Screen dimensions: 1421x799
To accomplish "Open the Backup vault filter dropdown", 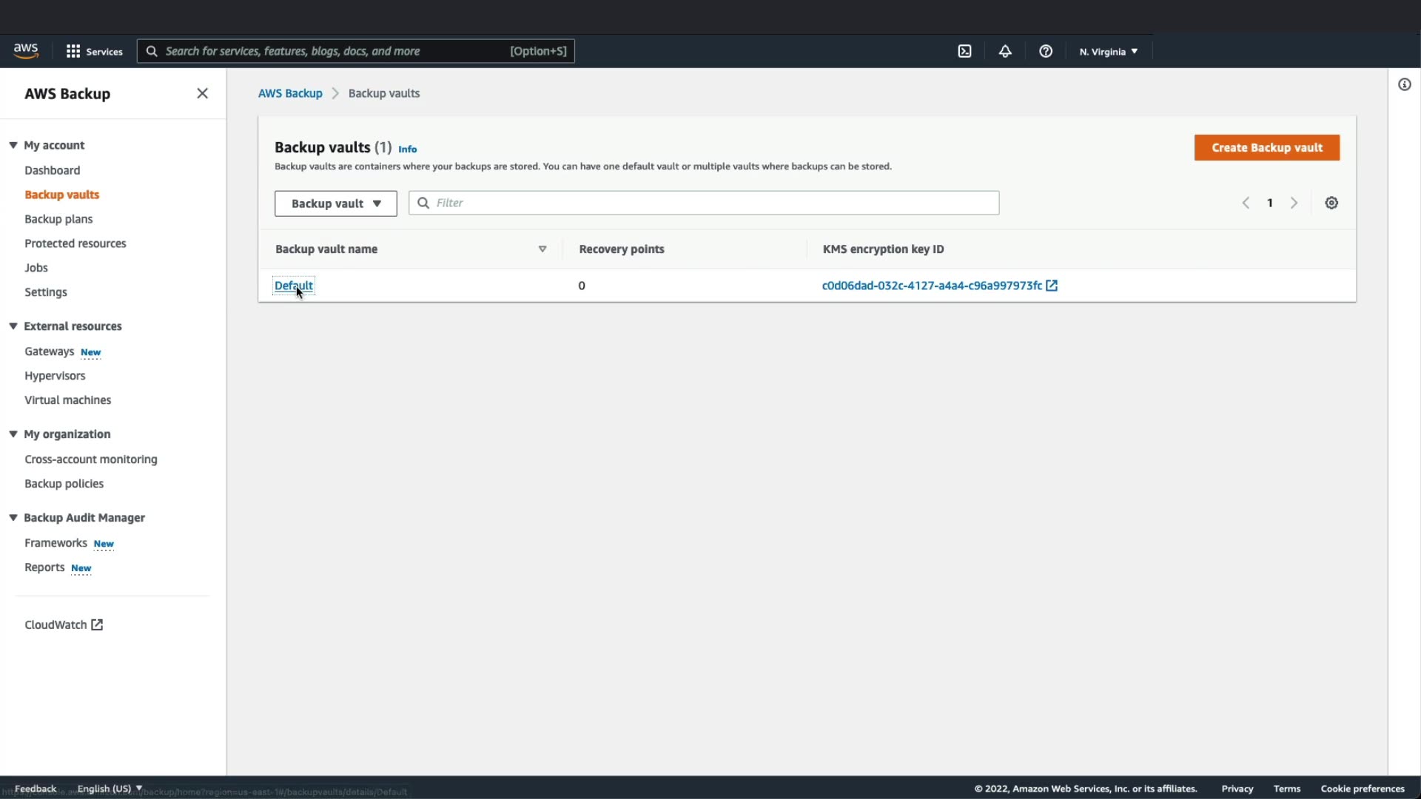I will [335, 203].
